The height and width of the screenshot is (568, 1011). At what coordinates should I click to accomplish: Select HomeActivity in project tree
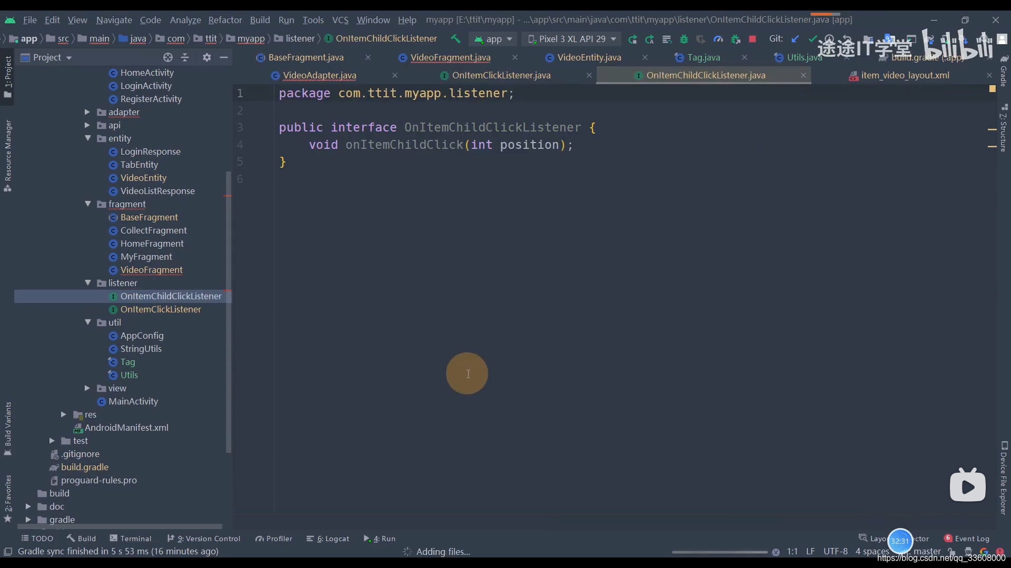click(147, 73)
